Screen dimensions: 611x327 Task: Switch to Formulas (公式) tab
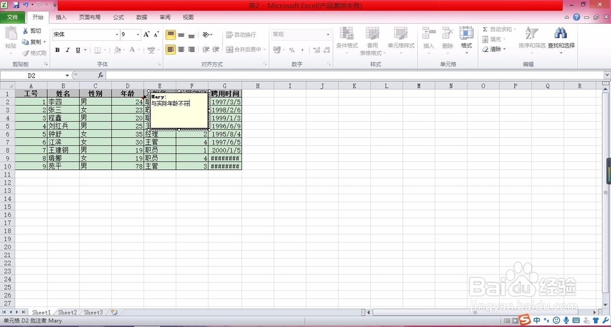[x=119, y=18]
